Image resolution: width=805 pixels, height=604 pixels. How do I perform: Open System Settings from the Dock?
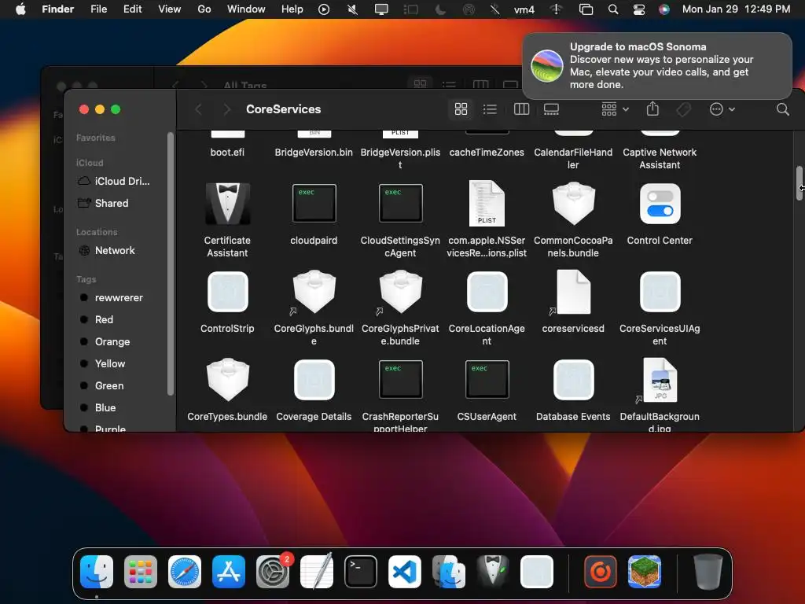click(x=273, y=572)
